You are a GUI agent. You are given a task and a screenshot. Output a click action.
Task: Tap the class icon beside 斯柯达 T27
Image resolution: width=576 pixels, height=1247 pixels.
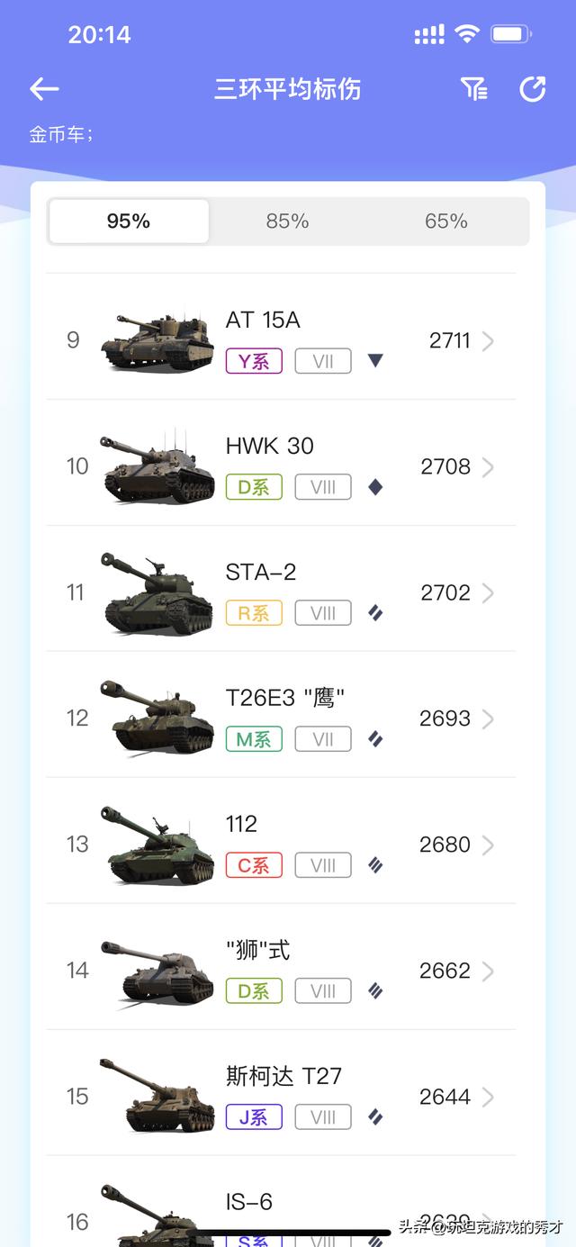(x=376, y=1117)
